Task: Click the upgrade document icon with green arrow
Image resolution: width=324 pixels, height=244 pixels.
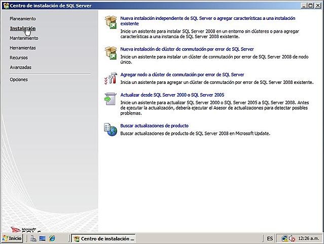Action: click(x=111, y=99)
